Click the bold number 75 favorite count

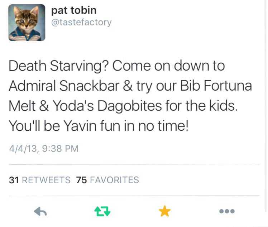pos(82,180)
